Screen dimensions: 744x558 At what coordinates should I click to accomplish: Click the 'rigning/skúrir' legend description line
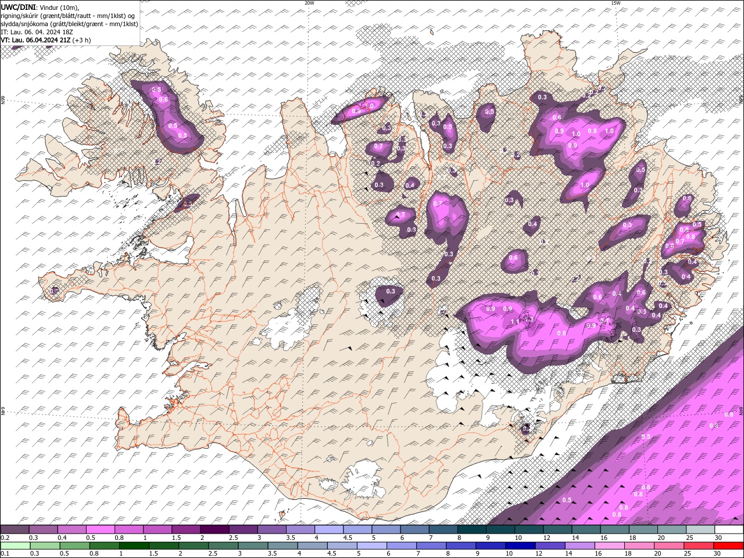(69, 16)
